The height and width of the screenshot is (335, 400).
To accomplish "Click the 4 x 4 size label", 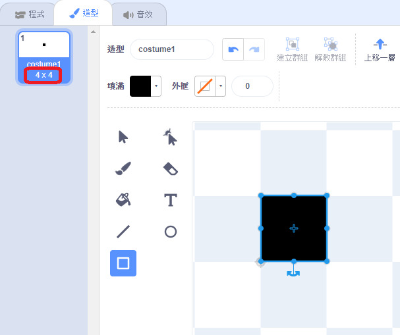I will [43, 75].
